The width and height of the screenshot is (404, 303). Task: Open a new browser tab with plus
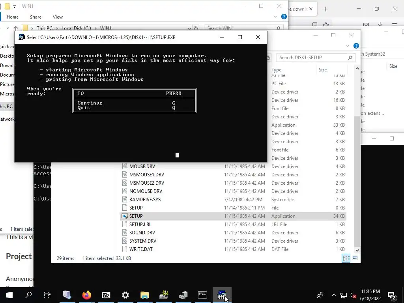tap(325, 9)
